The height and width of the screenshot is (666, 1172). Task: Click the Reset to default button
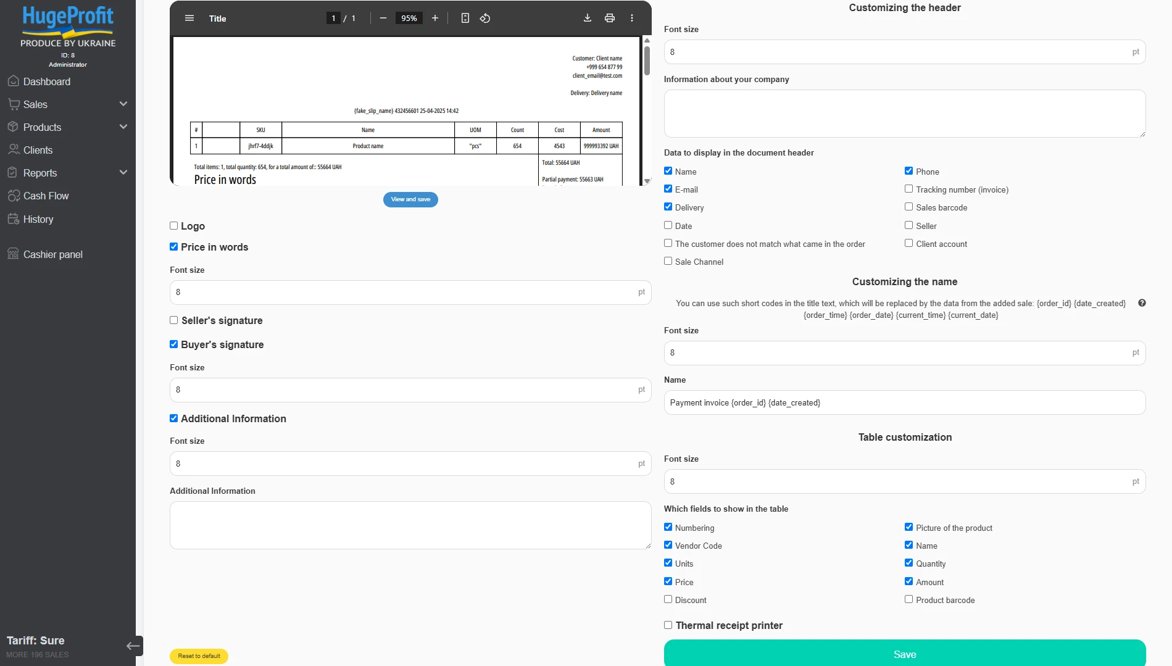199,656
